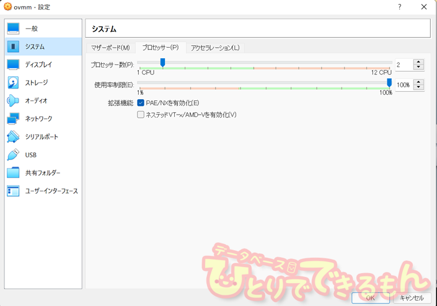The image size is (437, 306).
Task: Enable ネステッドVT-x/AMD-V checkbox
Action: click(x=141, y=115)
